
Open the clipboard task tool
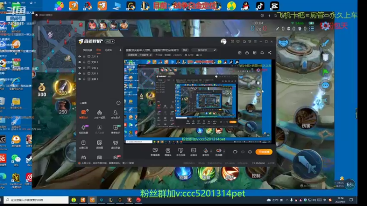83,144
